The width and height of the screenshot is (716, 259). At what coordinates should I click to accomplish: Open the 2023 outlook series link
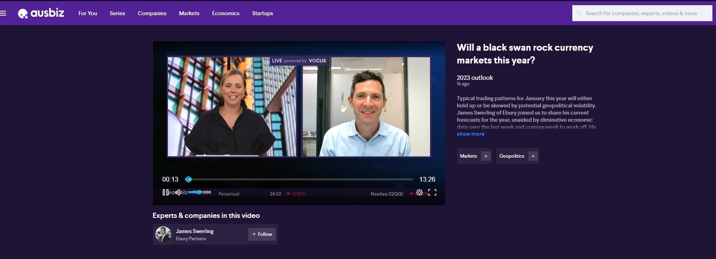[475, 78]
